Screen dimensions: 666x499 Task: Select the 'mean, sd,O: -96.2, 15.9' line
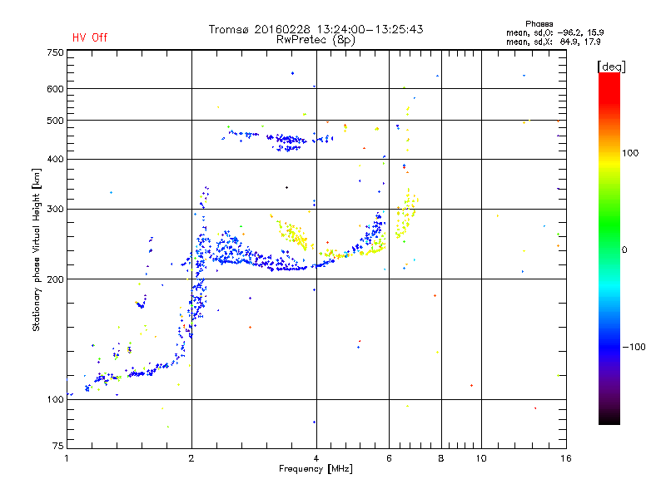click(x=554, y=32)
